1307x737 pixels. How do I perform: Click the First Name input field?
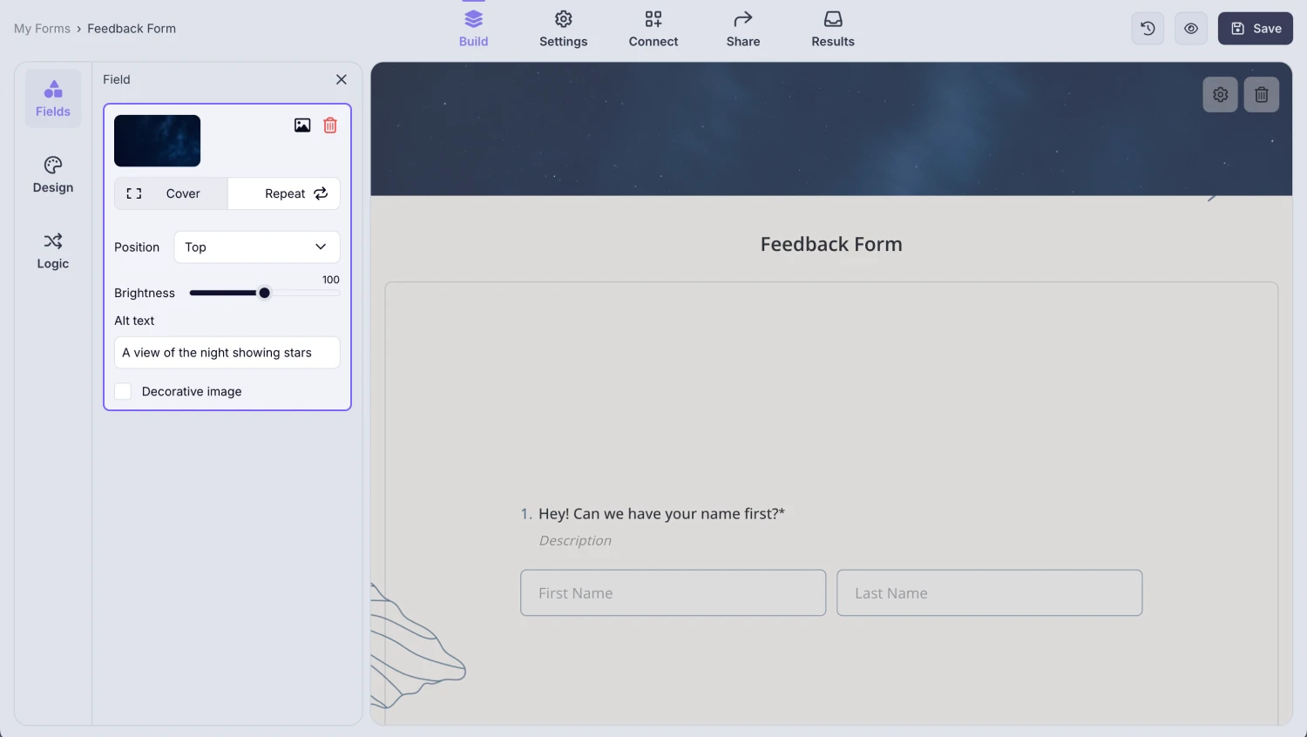(672, 592)
